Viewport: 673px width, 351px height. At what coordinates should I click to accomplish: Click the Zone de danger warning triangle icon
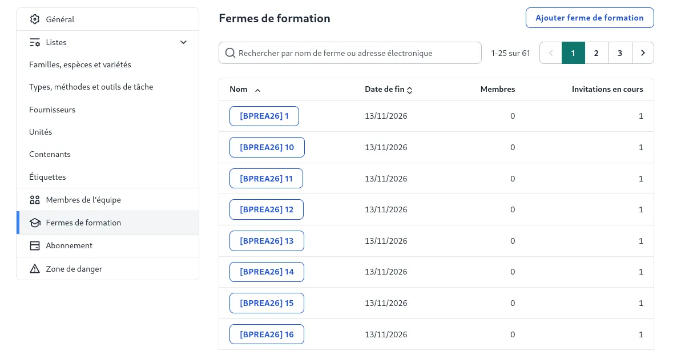(35, 269)
